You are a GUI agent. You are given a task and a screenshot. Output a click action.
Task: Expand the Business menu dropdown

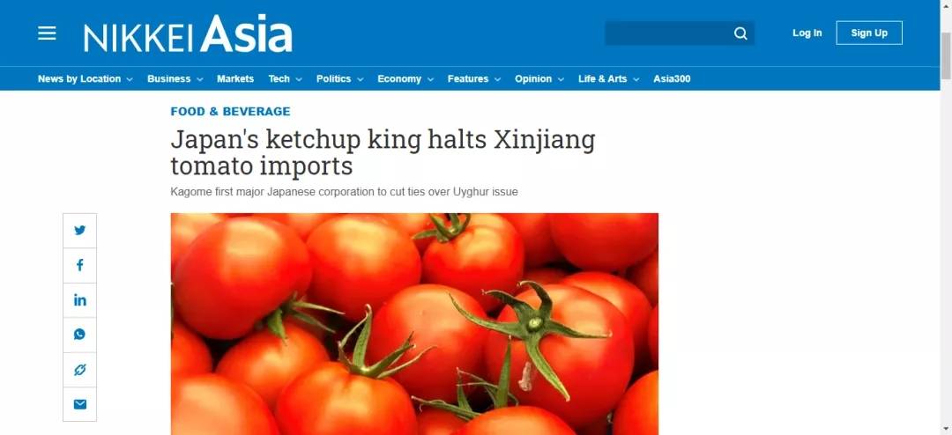pyautogui.click(x=175, y=79)
